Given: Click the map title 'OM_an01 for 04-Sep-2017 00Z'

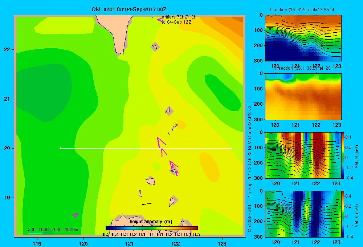Looking at the screenshot, I should (x=129, y=9).
